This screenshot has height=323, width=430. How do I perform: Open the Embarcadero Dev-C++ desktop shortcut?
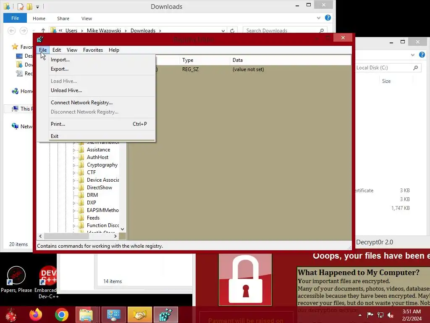point(48,282)
